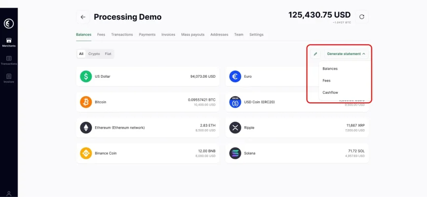
Task: Click the 71.72 SOL amount
Action: coord(356,151)
